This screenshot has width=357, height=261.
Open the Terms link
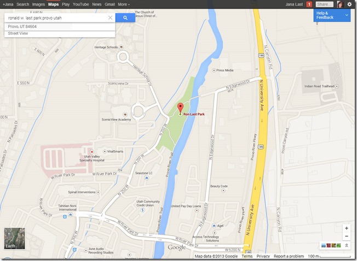tap(247, 256)
